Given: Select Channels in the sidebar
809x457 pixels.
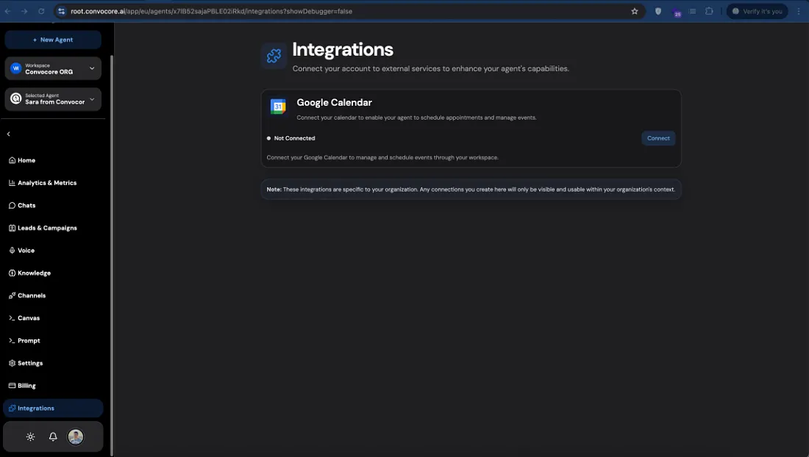Looking at the screenshot, I should tap(27, 296).
